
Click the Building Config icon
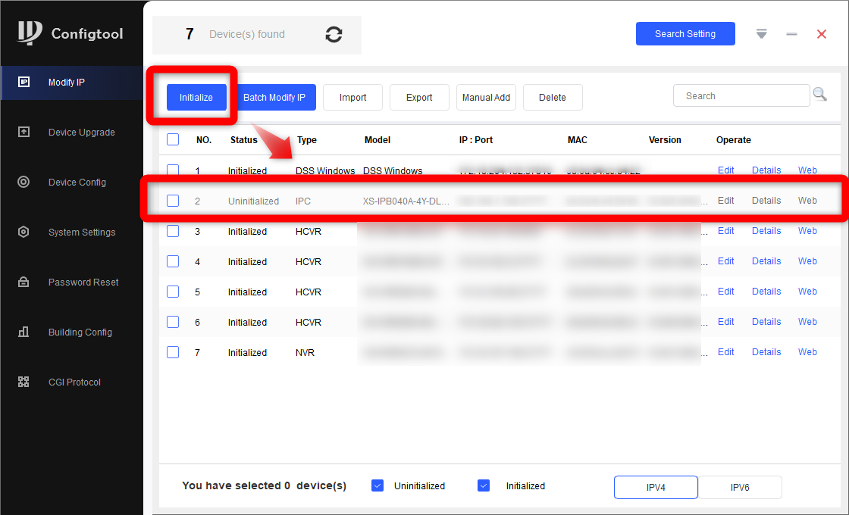23,332
